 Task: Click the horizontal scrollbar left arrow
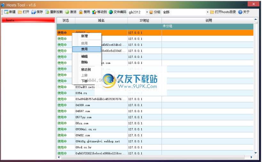(x=59, y=157)
